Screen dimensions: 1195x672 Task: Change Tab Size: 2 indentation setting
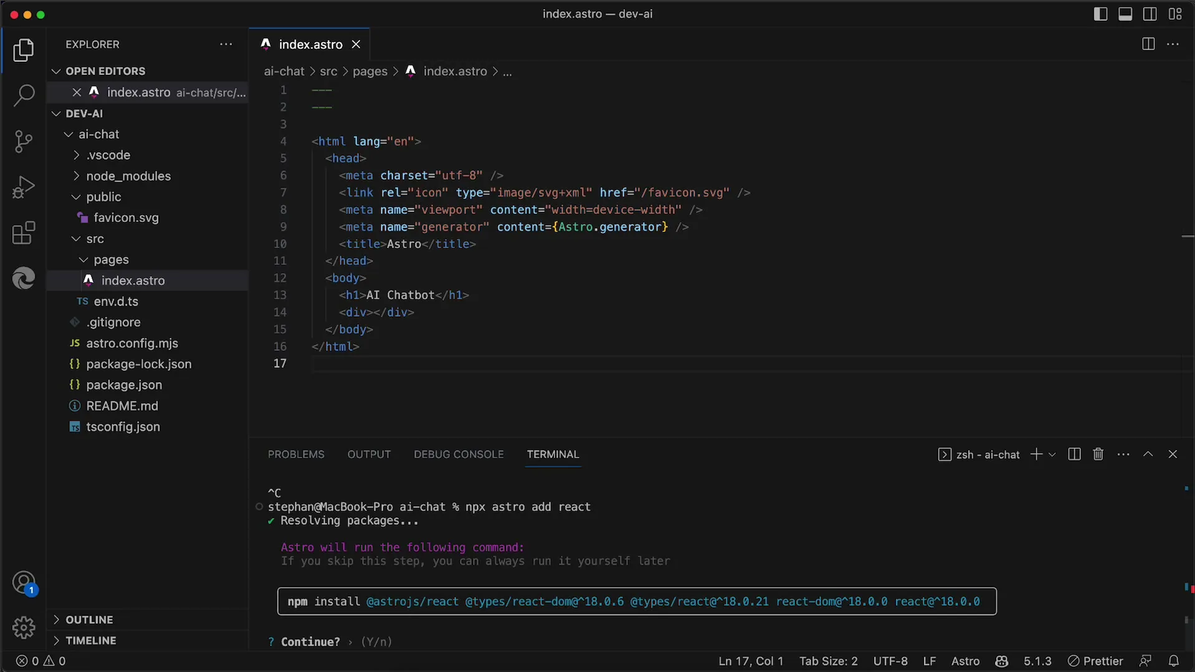tap(829, 661)
